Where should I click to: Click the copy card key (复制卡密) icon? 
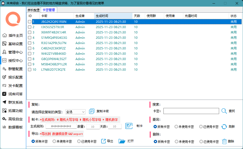(92, 111)
